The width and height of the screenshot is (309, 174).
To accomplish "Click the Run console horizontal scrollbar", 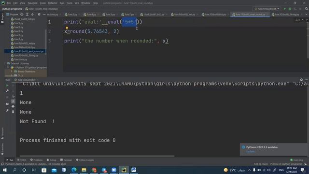I will click(97, 156).
